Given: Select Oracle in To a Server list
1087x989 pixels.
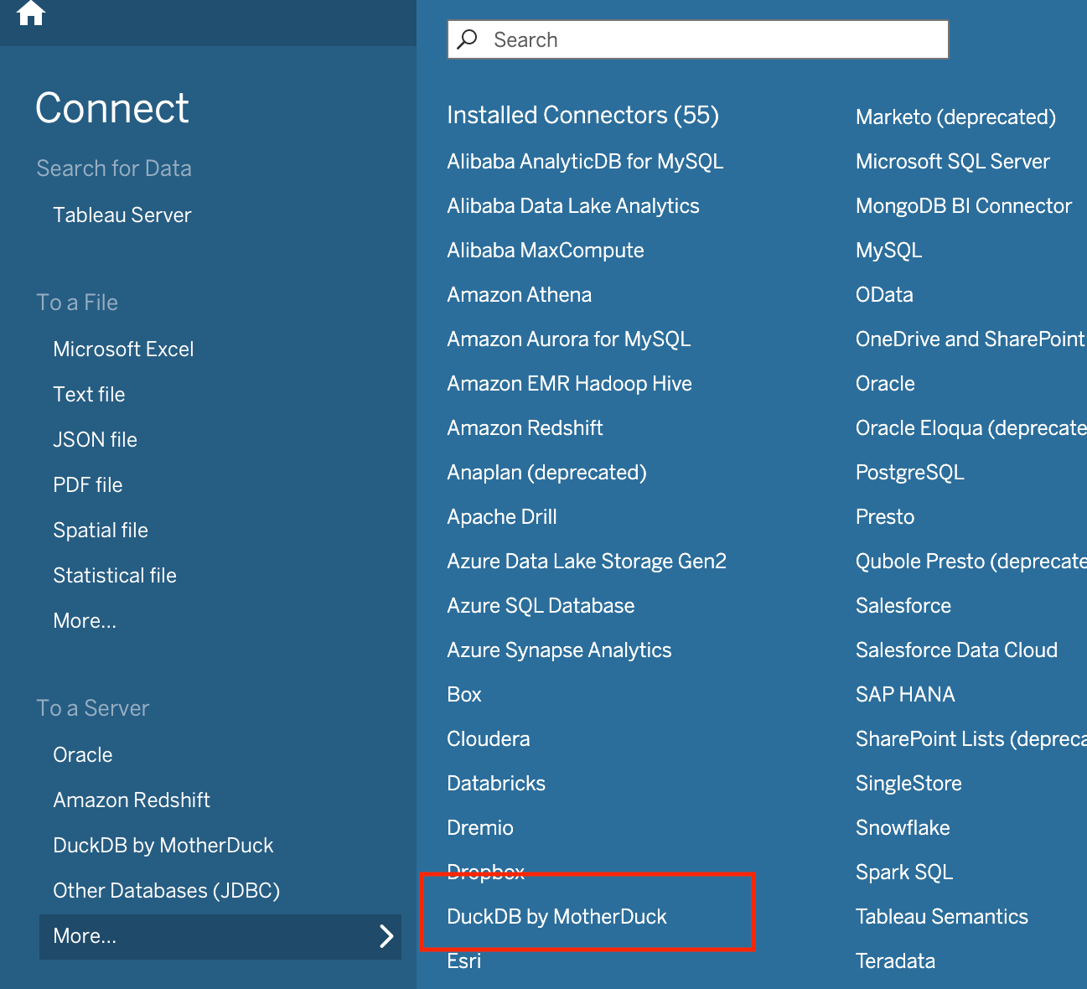Looking at the screenshot, I should [x=83, y=755].
